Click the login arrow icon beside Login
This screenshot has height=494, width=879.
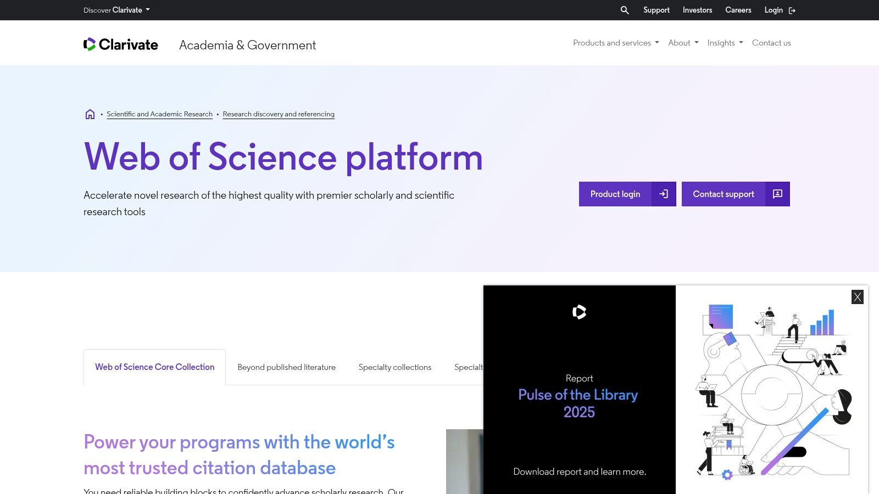[792, 10]
